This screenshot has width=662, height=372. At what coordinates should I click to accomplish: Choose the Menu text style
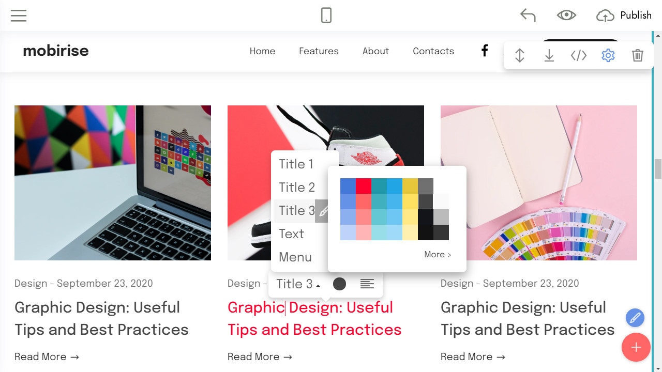click(x=295, y=257)
